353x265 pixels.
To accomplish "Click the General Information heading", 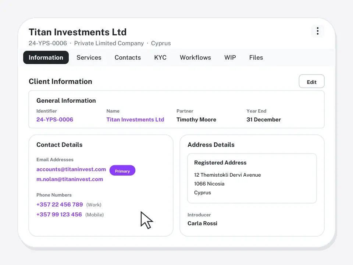I will 66,100.
